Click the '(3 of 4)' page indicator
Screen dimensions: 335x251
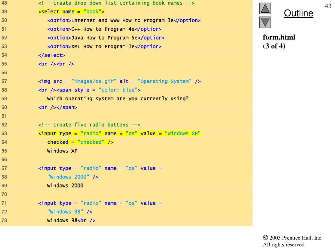point(274,46)
